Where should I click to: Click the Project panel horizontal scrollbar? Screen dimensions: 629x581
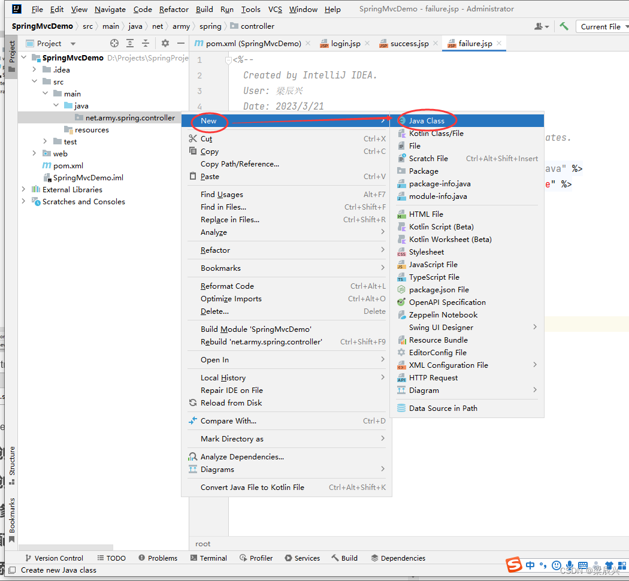(66, 547)
